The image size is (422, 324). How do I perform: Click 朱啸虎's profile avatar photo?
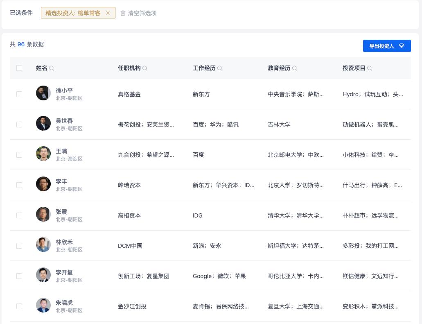[43, 305]
